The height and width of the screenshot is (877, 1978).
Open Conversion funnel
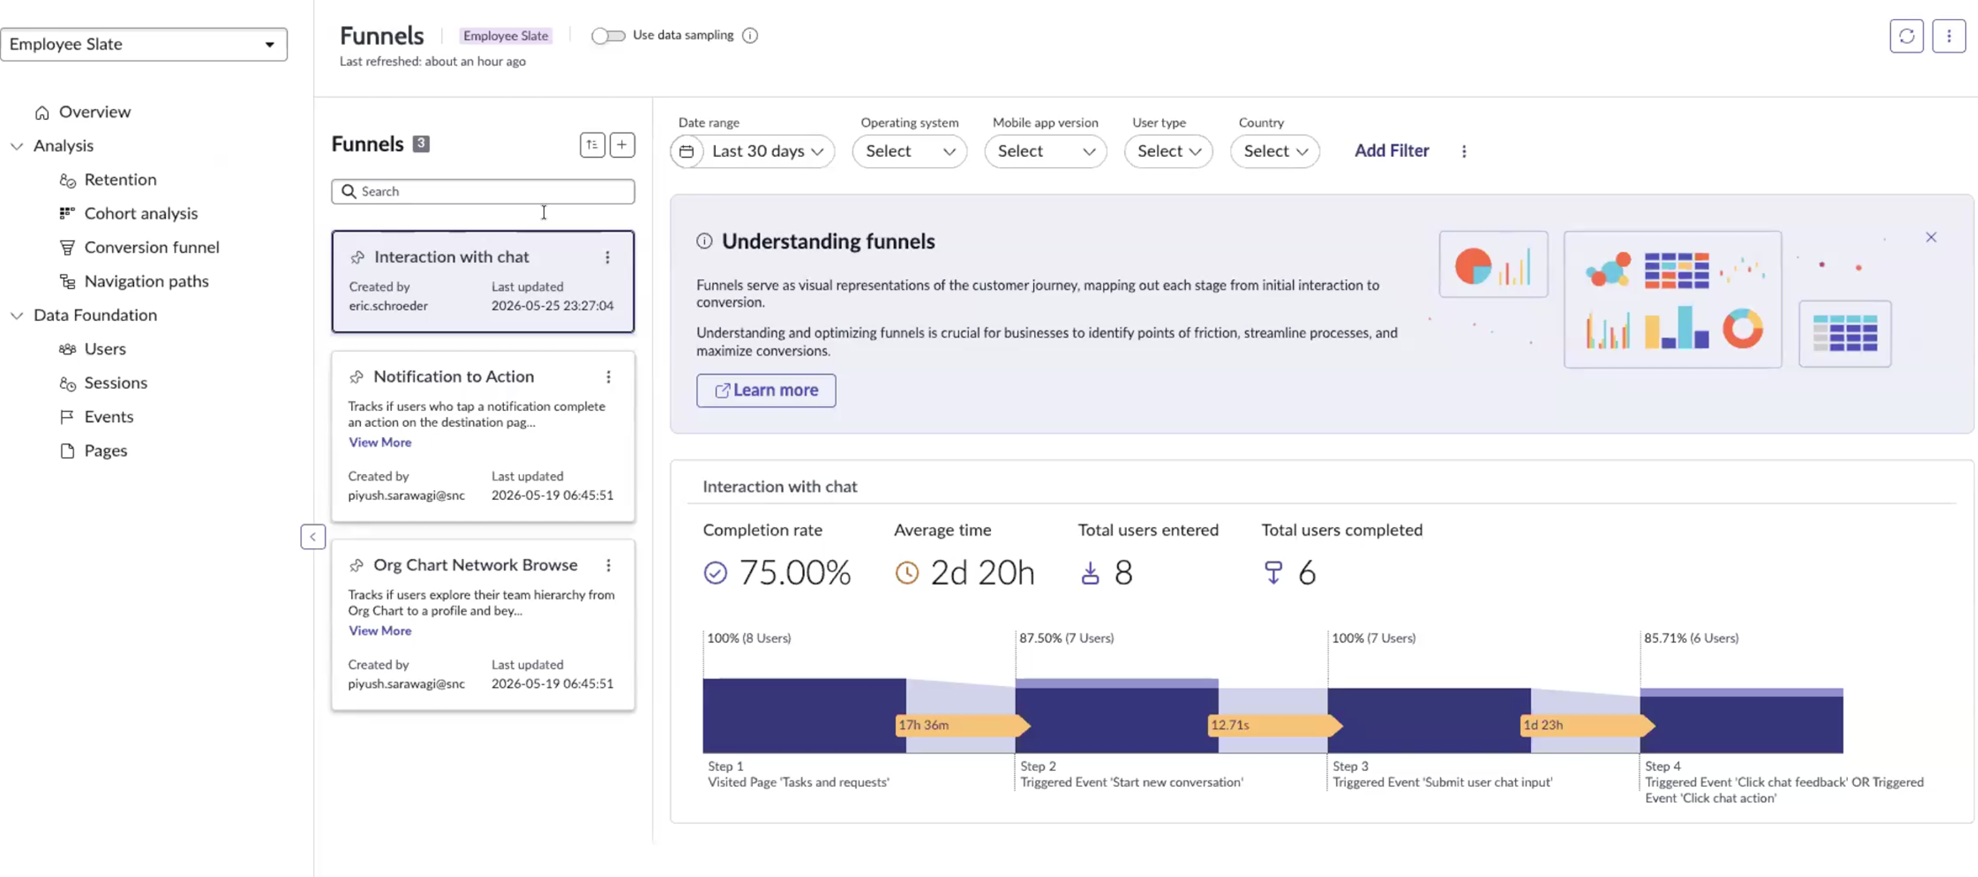point(139,247)
